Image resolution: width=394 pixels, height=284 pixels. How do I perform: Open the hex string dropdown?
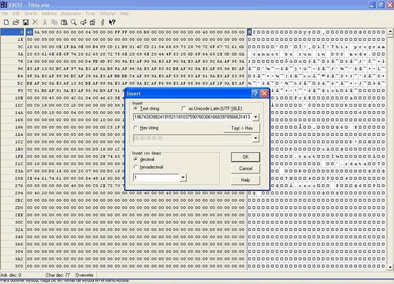pos(256,138)
